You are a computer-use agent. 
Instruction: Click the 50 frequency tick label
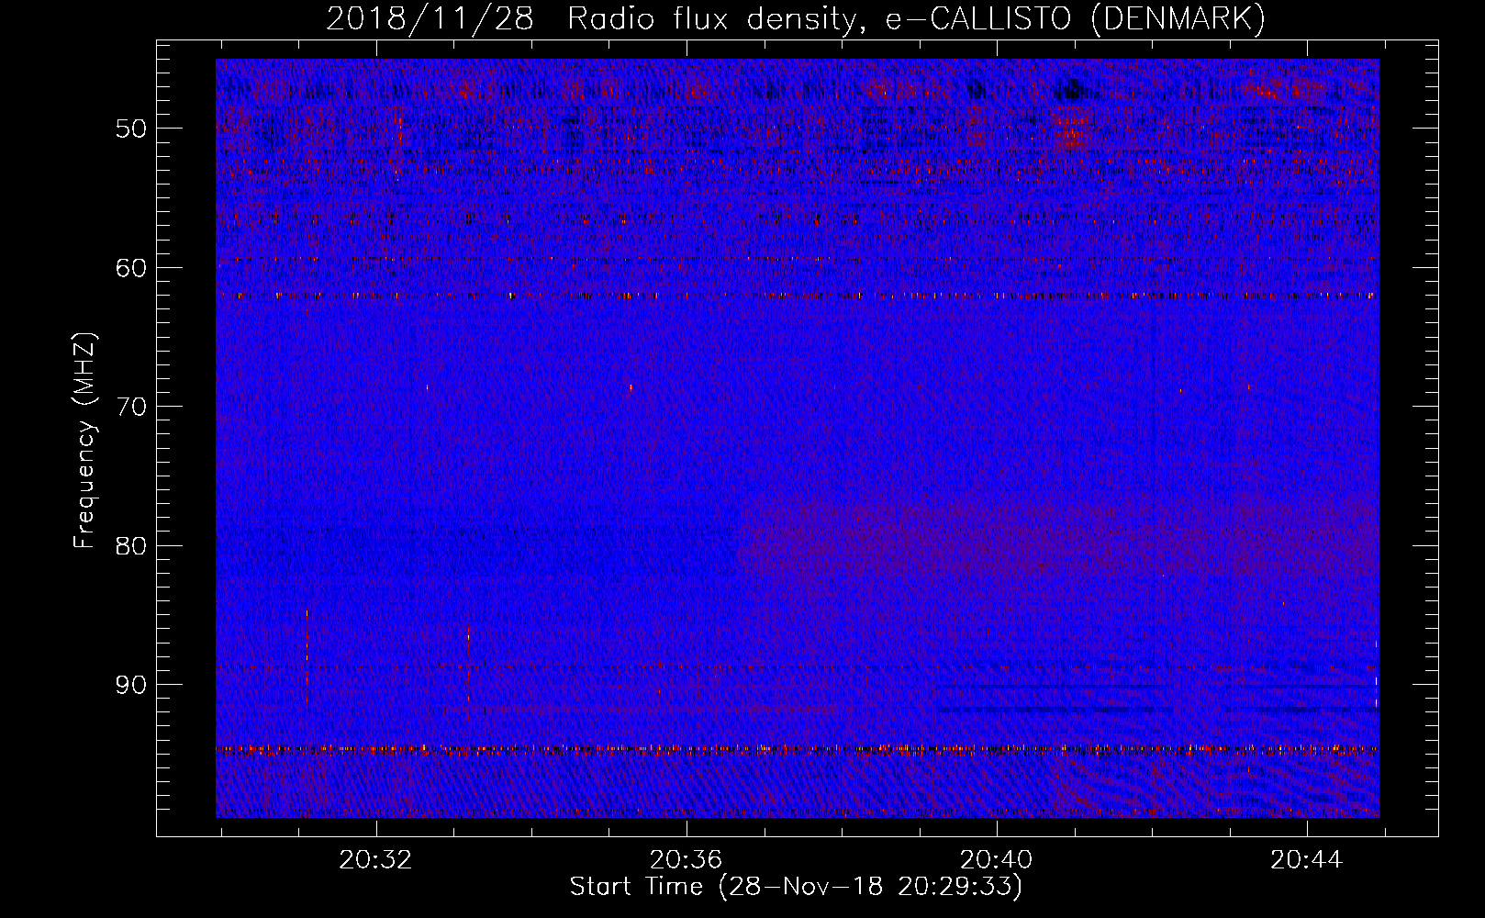(131, 129)
